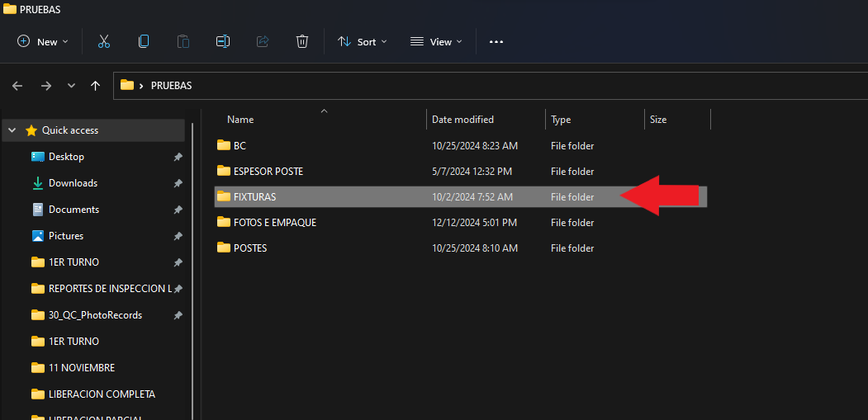Click the ESPESOR POSTE folder icon
868x420 pixels.
224,171
